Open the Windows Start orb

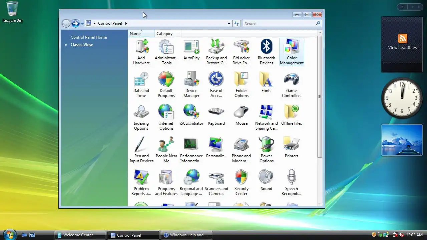[10, 234]
